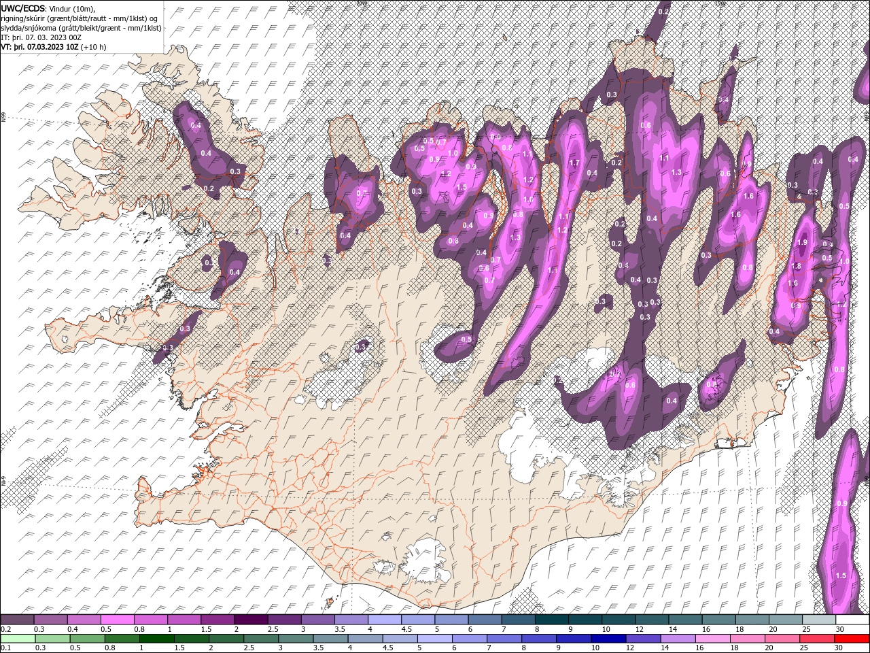Click the 0.1 label under the rain legend
This screenshot has width=870, height=653.
click(x=5, y=648)
